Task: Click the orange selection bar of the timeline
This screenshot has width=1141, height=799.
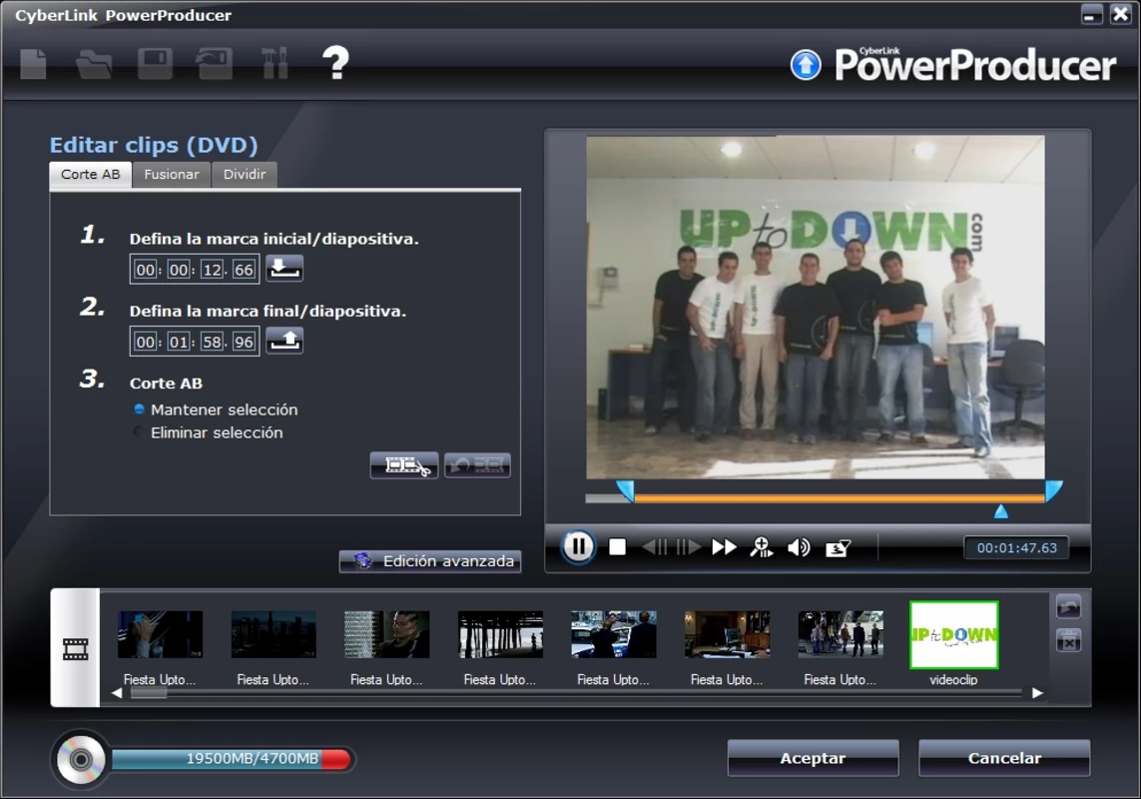Action: pos(840,499)
